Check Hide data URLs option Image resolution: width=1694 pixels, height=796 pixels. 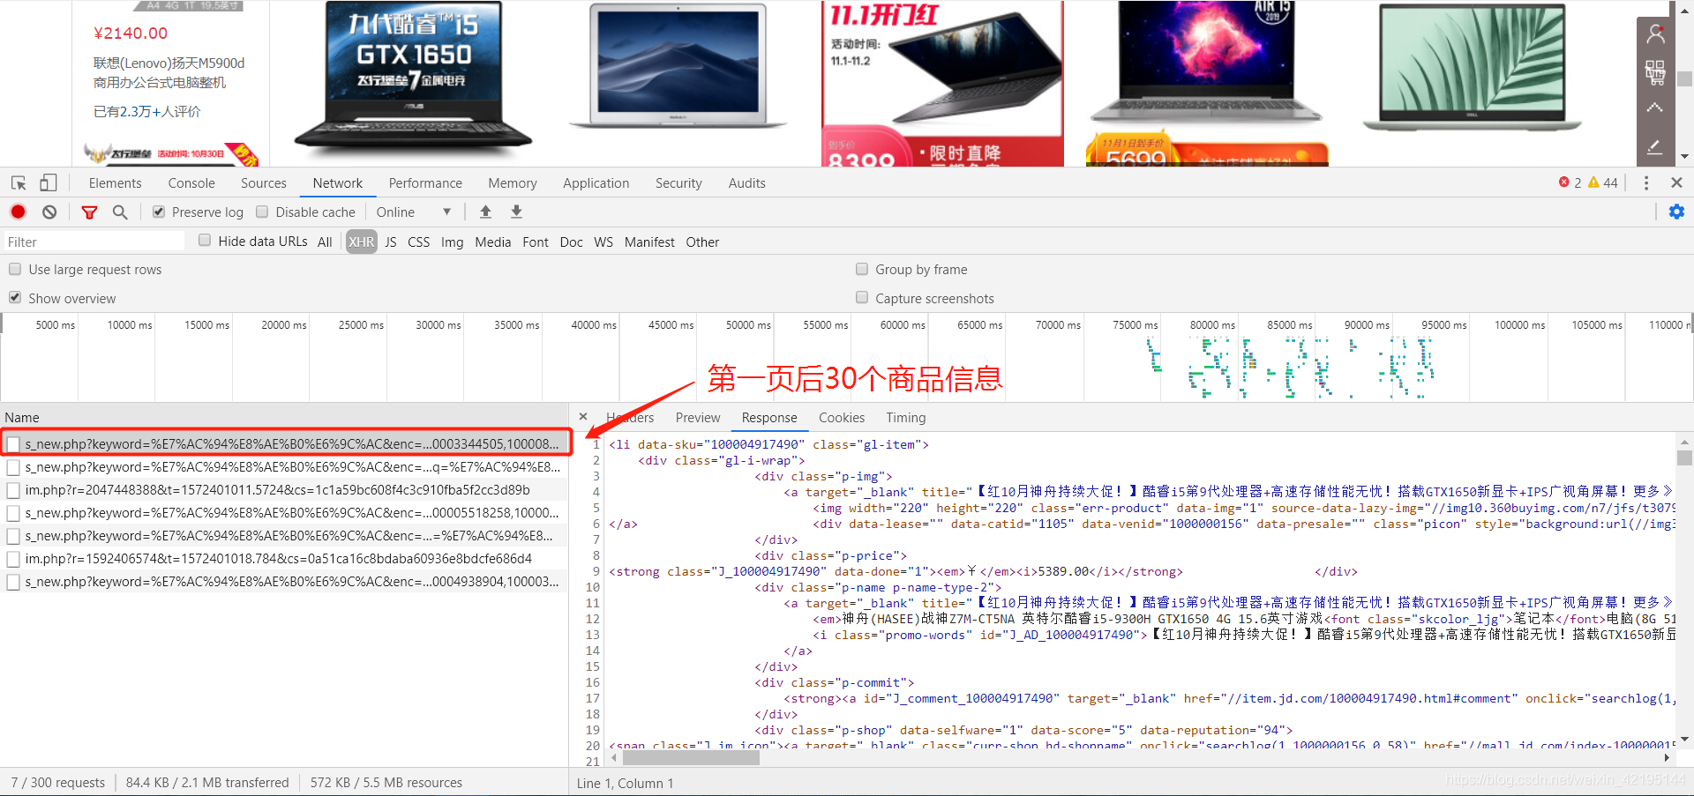[205, 240]
